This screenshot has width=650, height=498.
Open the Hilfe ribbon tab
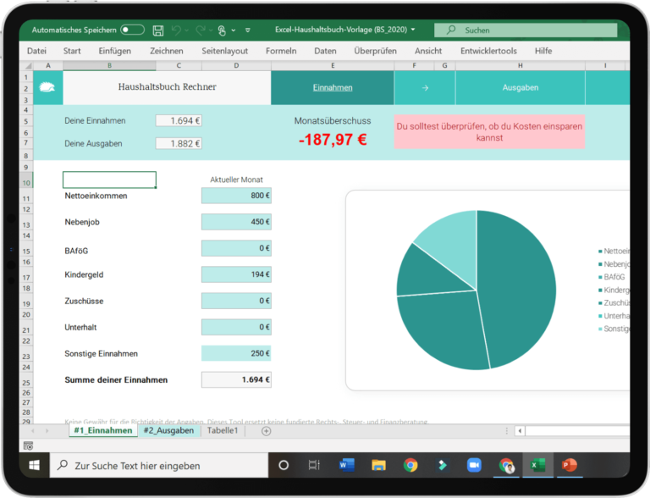(x=543, y=51)
